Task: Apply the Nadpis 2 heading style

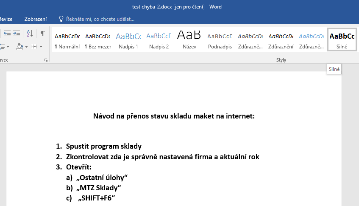Action: (x=159, y=40)
